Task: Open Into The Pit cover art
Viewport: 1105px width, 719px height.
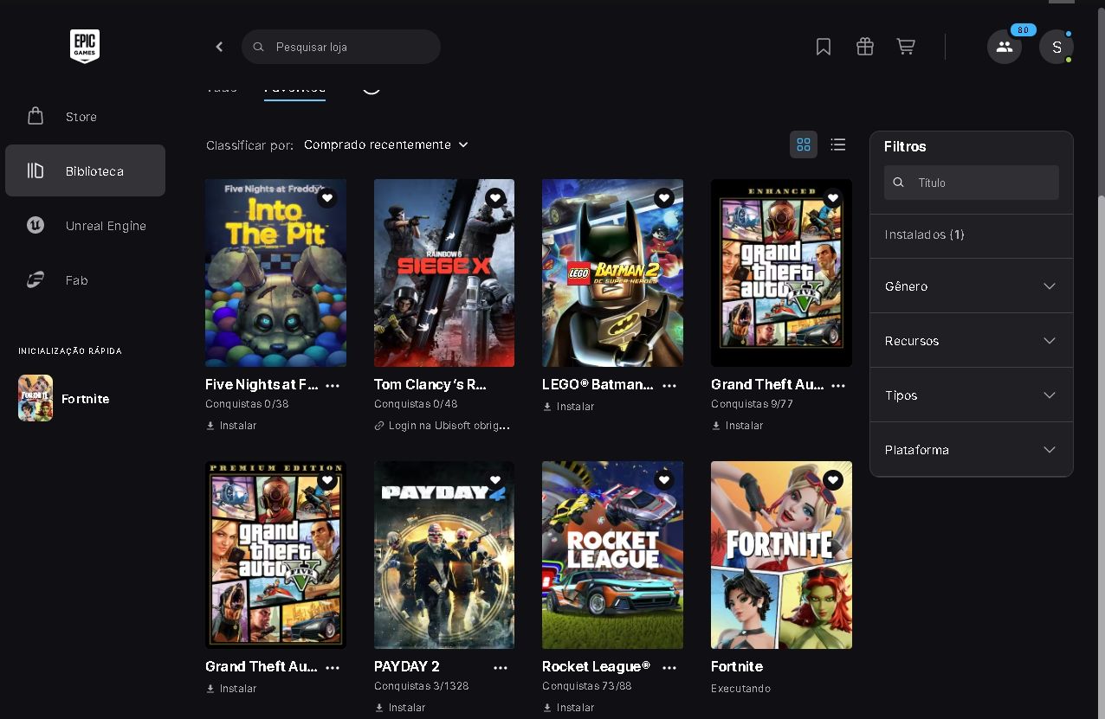Action: [275, 273]
